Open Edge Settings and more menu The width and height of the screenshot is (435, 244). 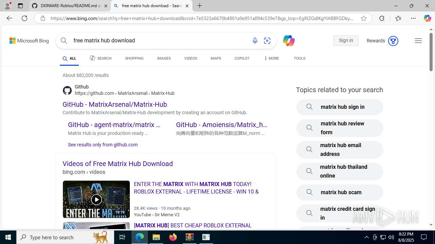413,18
